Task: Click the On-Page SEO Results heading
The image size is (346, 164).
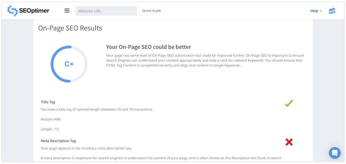Action: (70, 28)
